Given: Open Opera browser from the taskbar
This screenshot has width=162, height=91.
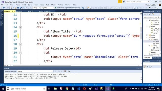Looking at the screenshot, I should pos(84,89).
